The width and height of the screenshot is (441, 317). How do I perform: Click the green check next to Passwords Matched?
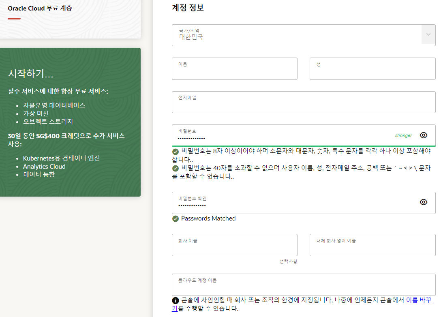tap(175, 218)
